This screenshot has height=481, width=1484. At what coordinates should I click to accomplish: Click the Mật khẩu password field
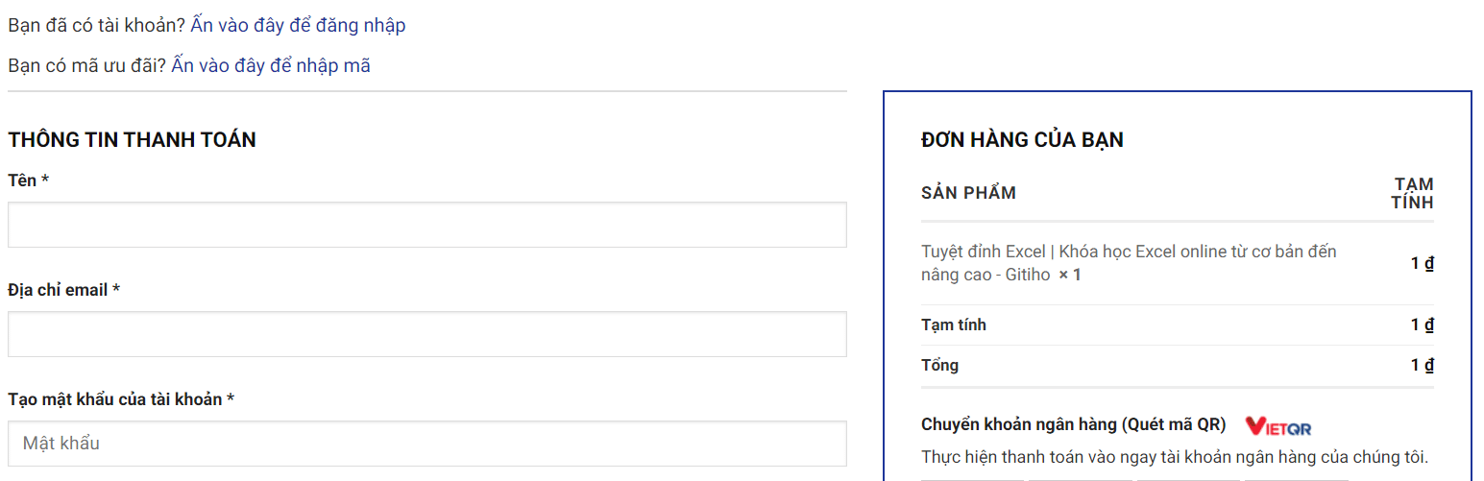(426, 444)
